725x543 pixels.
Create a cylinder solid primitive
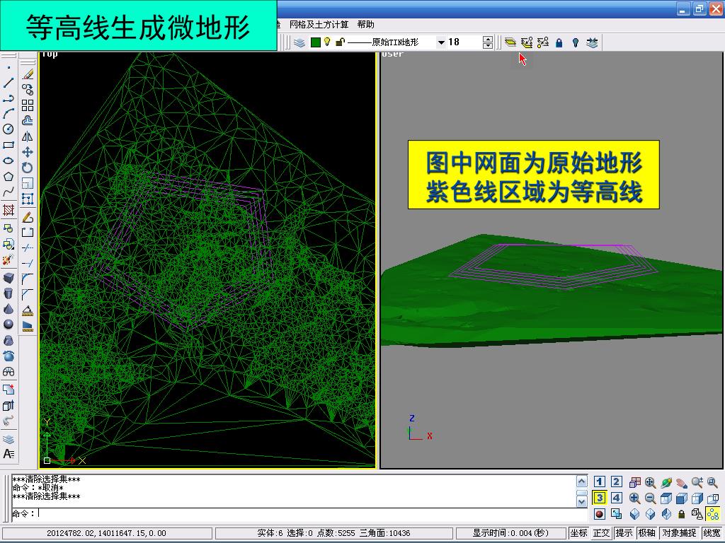[8, 293]
